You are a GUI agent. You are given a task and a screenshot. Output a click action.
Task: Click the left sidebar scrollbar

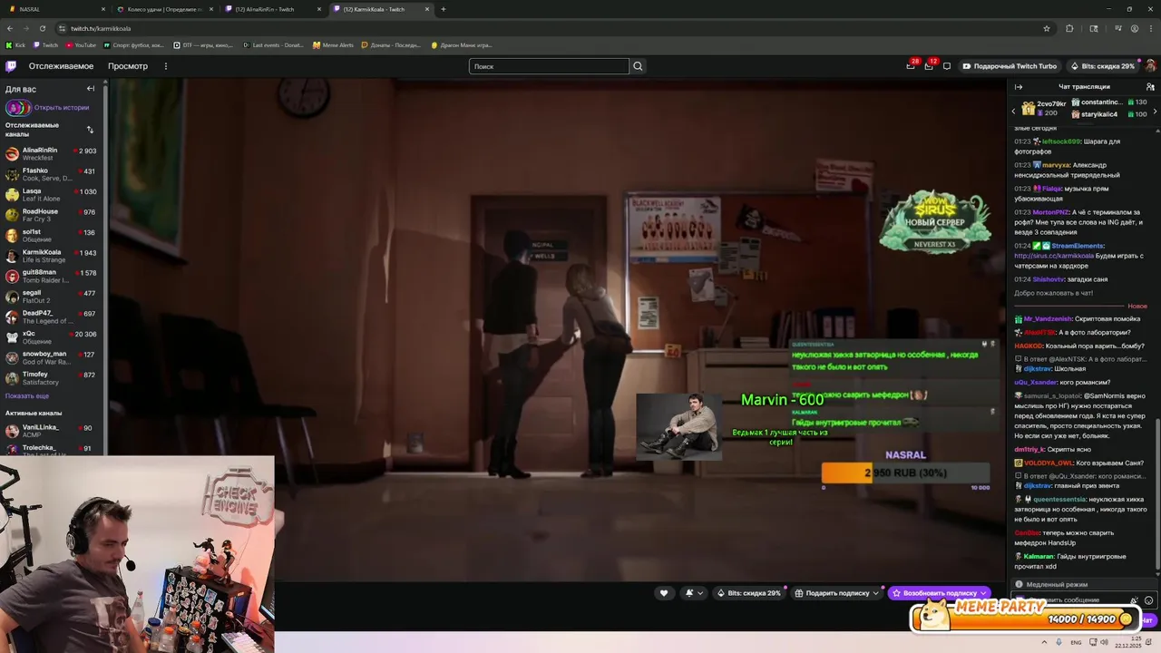coord(105,268)
